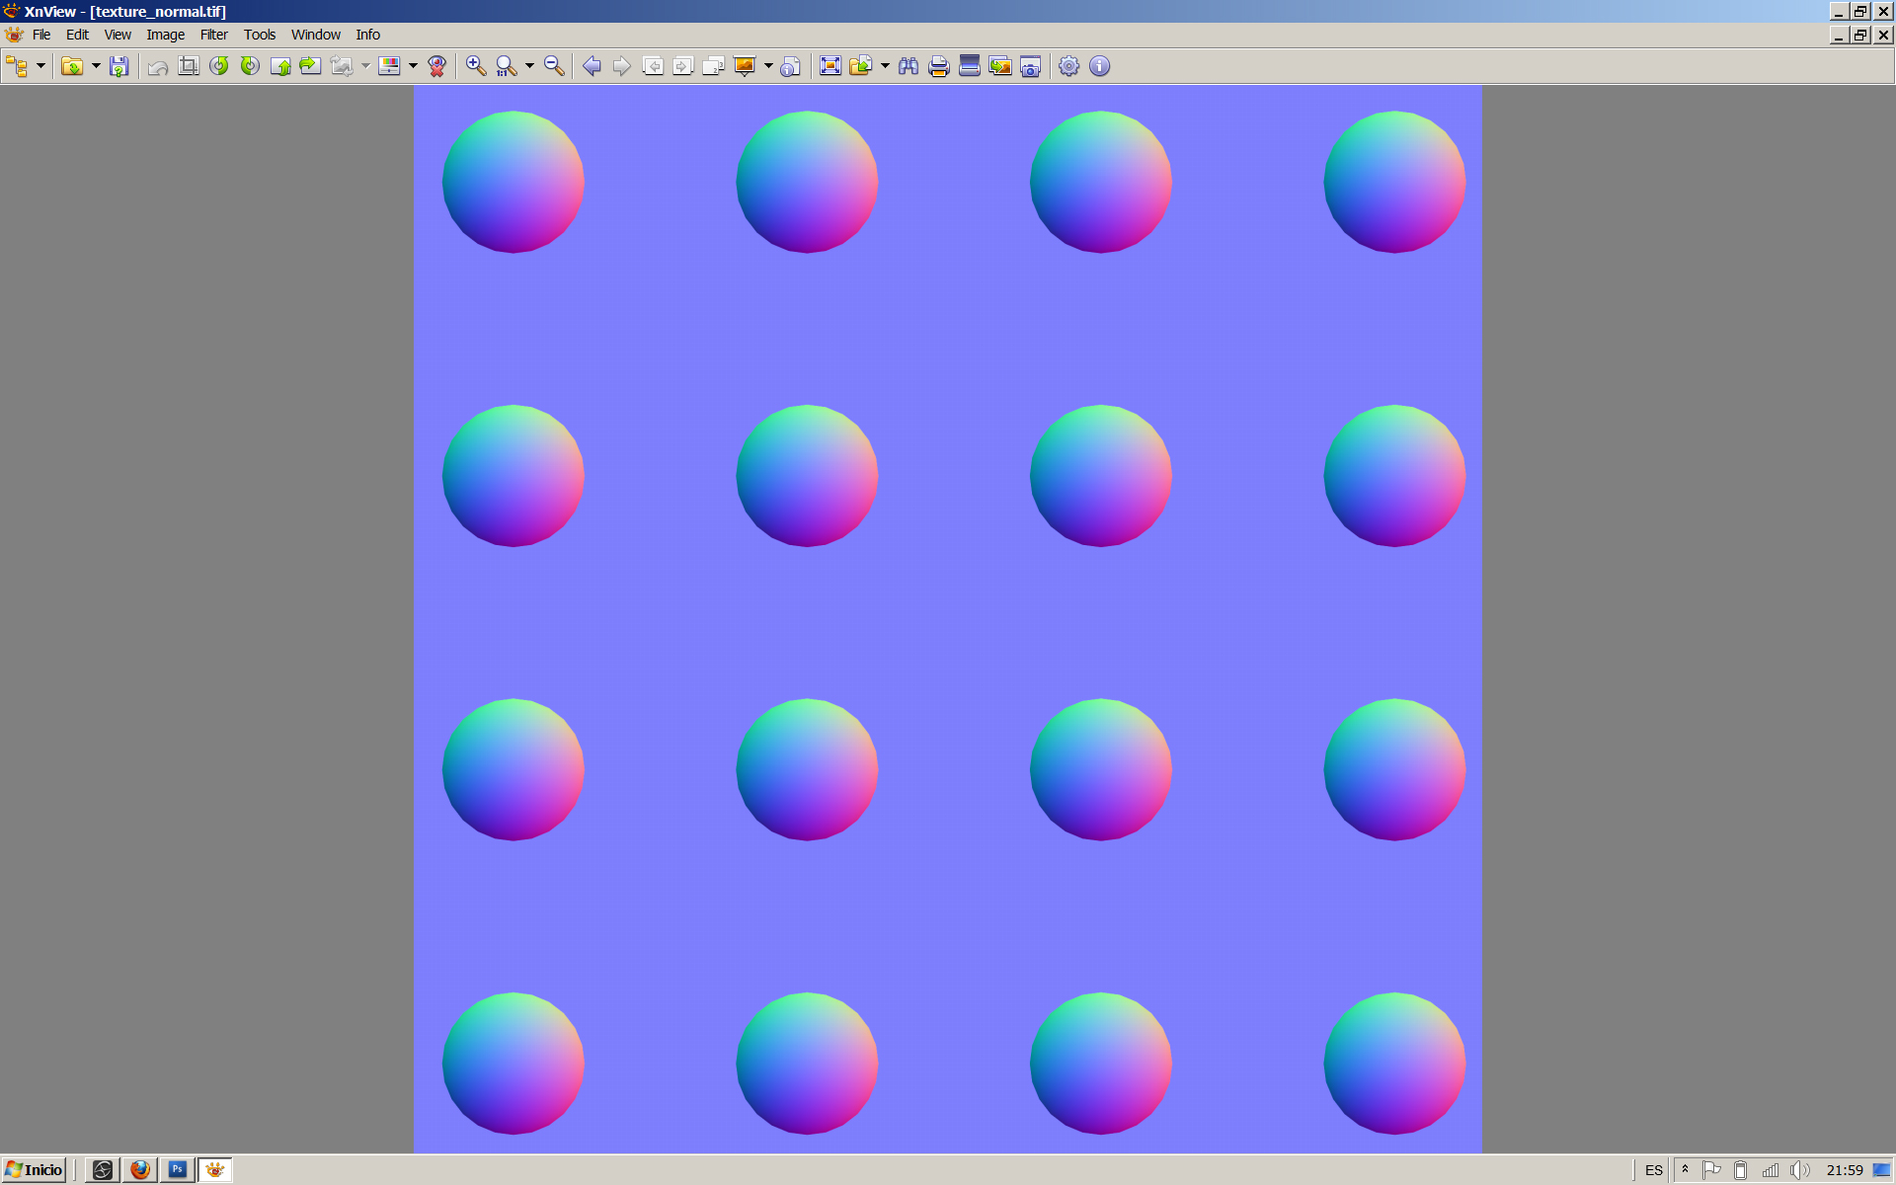Expand the Convert/Export dropdown arrow

click(885, 66)
